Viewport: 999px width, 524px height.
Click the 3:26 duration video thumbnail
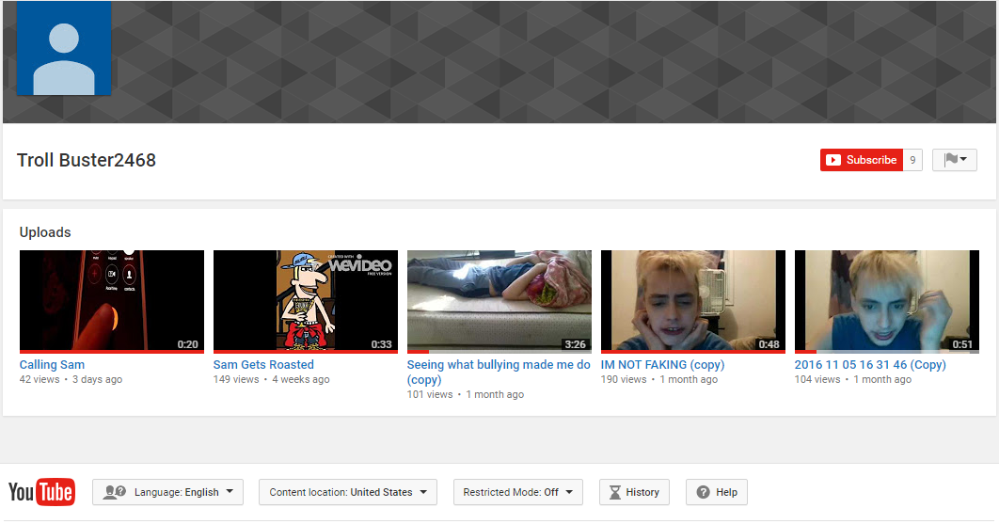click(x=499, y=301)
